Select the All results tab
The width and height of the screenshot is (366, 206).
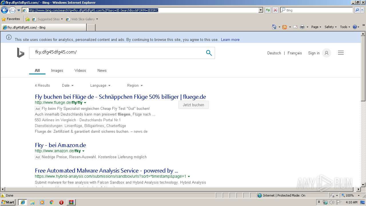click(x=37, y=70)
